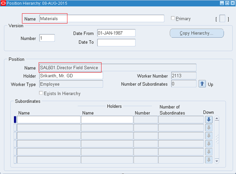Click the Oracle icon in the title bar
This screenshot has width=236, height=174.
[x=3, y=3]
